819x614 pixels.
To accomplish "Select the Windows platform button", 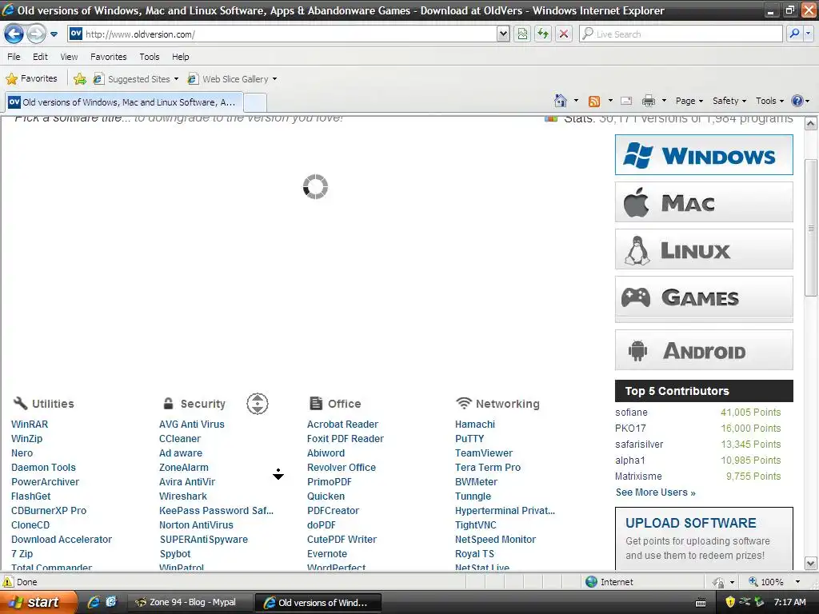I will pyautogui.click(x=704, y=155).
